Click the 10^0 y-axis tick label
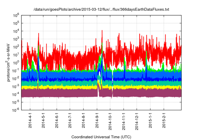Image resolution: width=200 pixels, height=140 pixels. (16, 63)
